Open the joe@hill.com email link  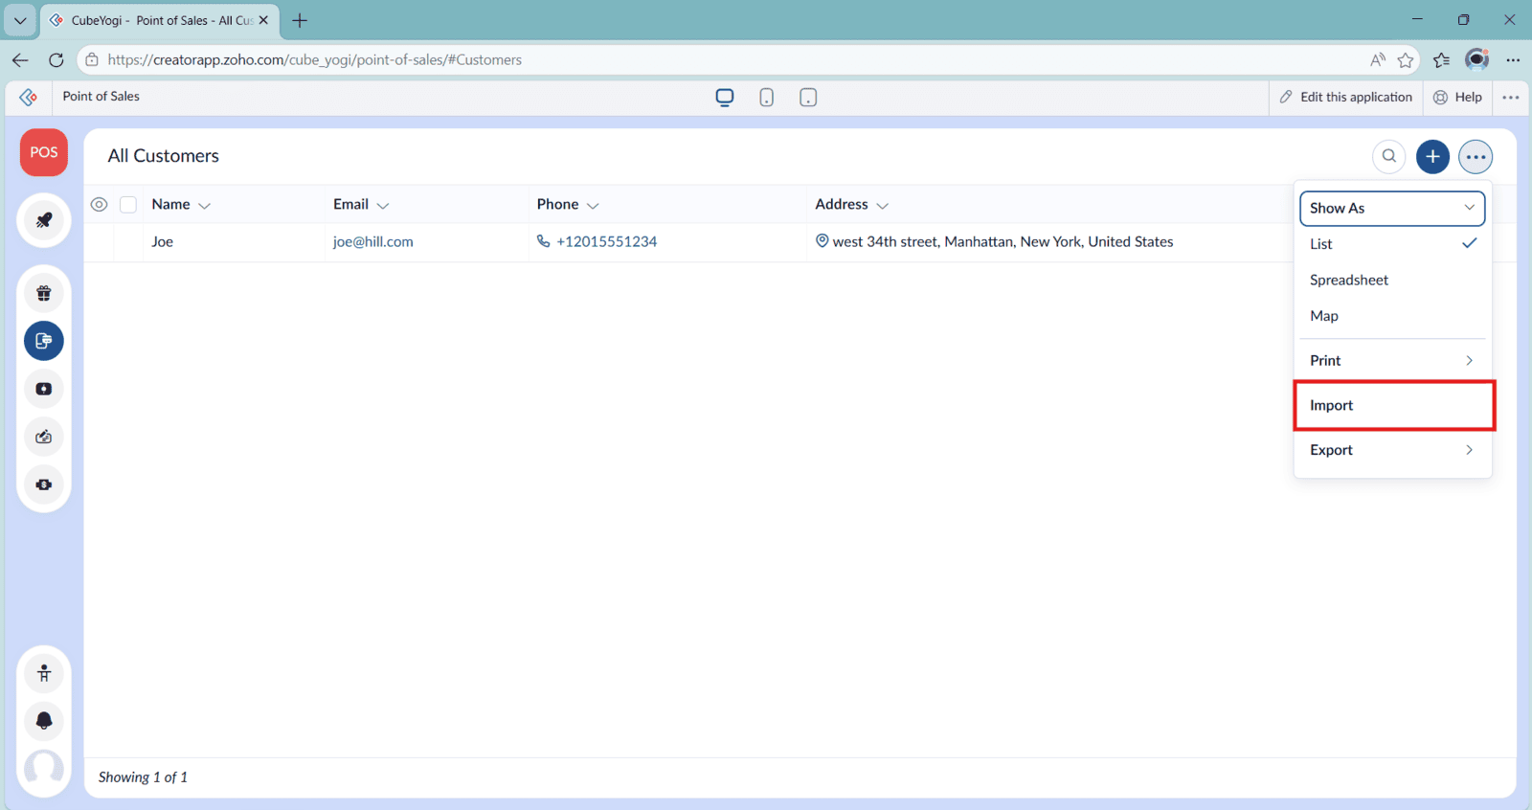pyautogui.click(x=372, y=242)
